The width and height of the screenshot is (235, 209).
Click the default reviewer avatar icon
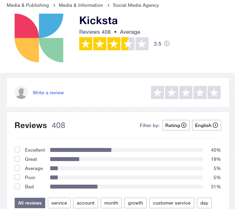21,92
